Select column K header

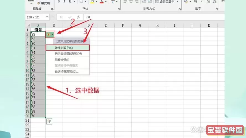[209, 25]
